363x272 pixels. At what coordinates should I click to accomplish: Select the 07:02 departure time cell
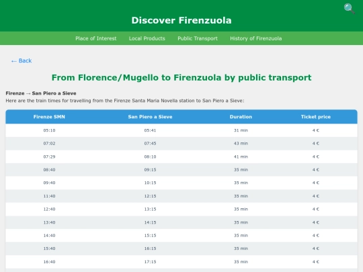[x=49, y=144]
